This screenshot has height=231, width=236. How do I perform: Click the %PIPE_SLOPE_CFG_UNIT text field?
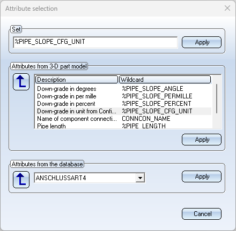95,42
